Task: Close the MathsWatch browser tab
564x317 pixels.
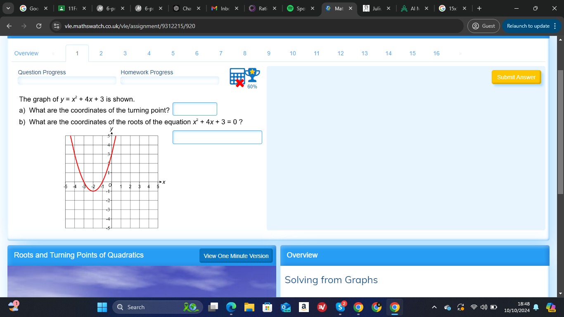Action: click(x=350, y=8)
